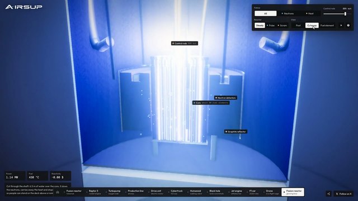Click the play button in control panel

pyautogui.click(x=341, y=26)
